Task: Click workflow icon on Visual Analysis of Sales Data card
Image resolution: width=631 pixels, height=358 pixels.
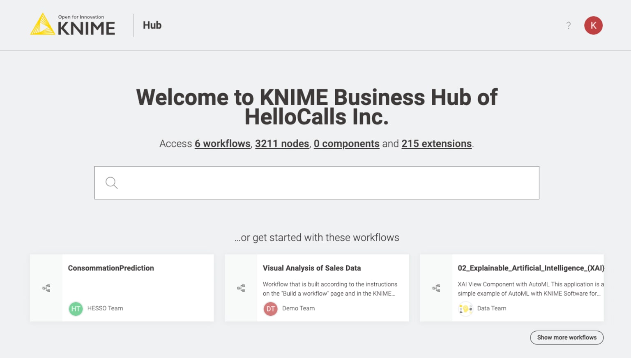Action: pos(241,288)
